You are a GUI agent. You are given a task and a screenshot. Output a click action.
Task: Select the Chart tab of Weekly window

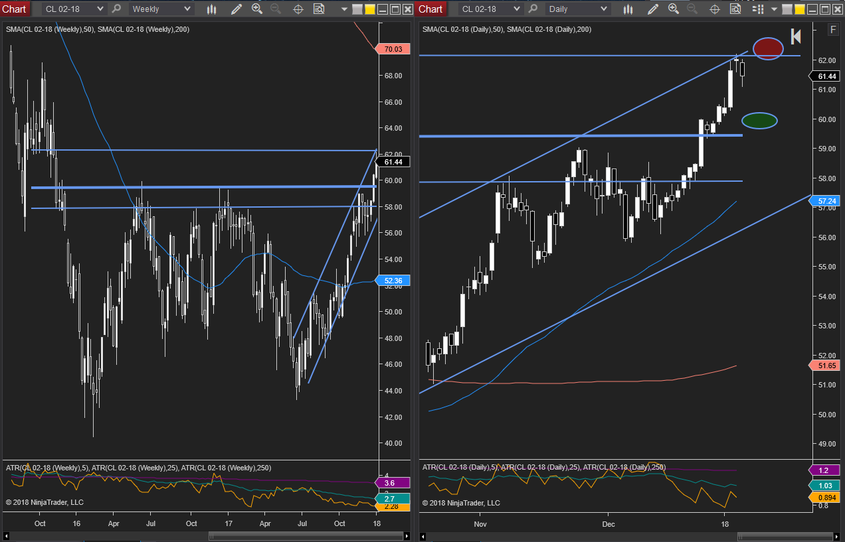pyautogui.click(x=15, y=9)
